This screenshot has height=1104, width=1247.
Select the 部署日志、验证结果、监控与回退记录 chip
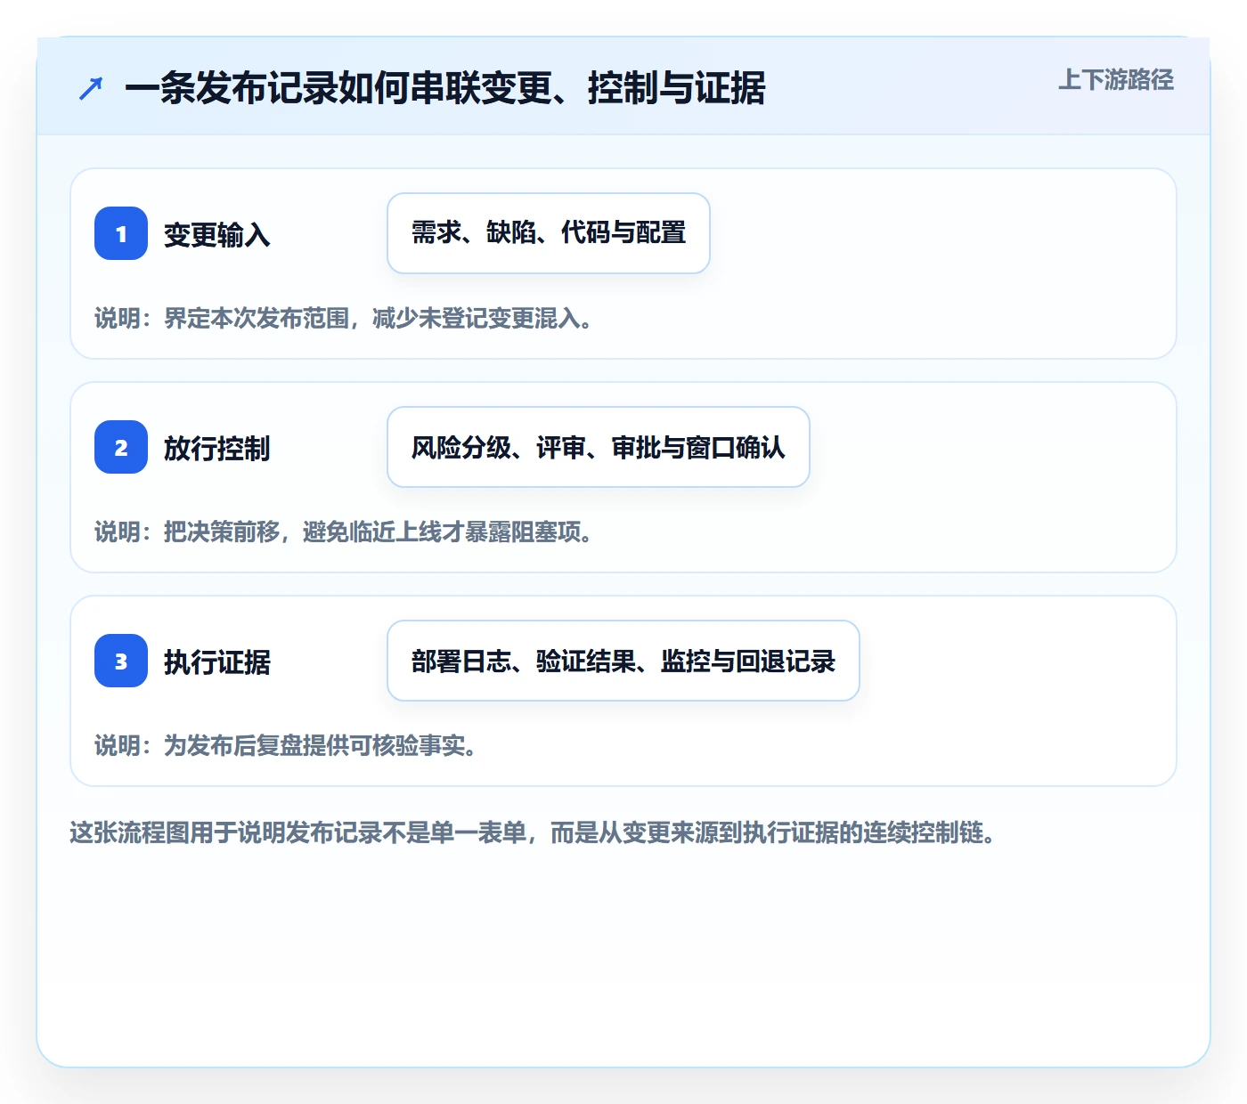(x=623, y=661)
